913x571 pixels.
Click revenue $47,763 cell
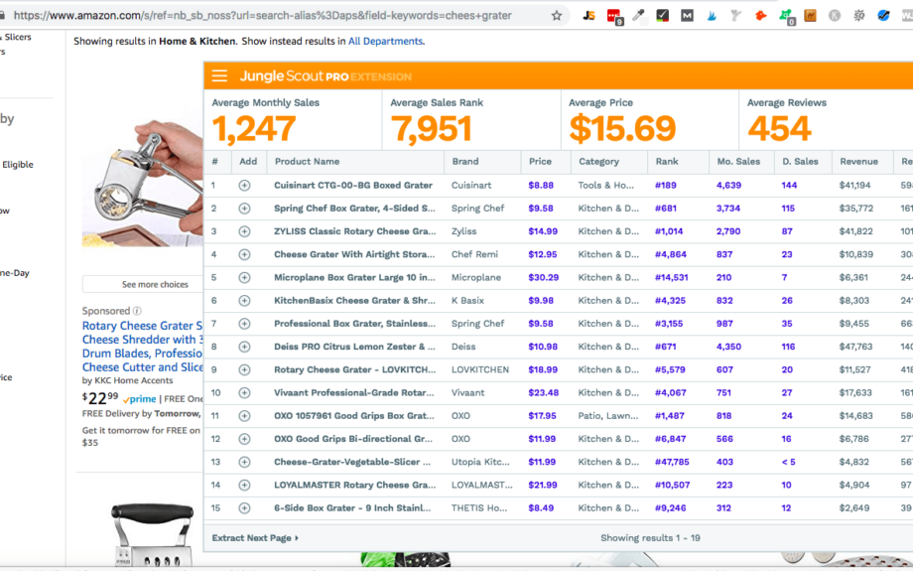[855, 347]
